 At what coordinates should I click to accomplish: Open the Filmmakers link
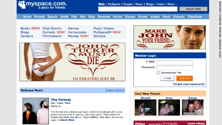click(52, 36)
